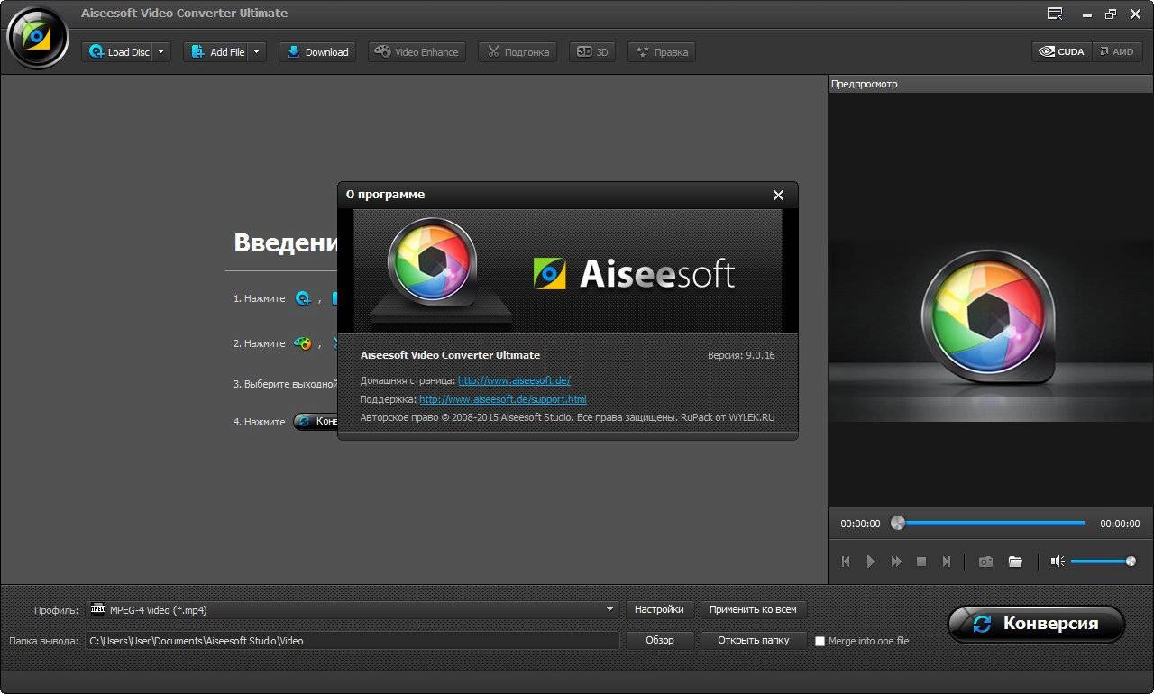Stop preview playback
Viewport: 1154px width, 694px height.
pyautogui.click(x=921, y=562)
